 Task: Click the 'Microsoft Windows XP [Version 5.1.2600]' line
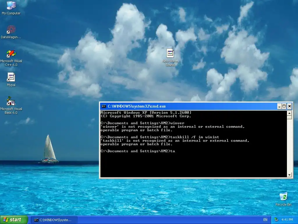(x=146, y=113)
